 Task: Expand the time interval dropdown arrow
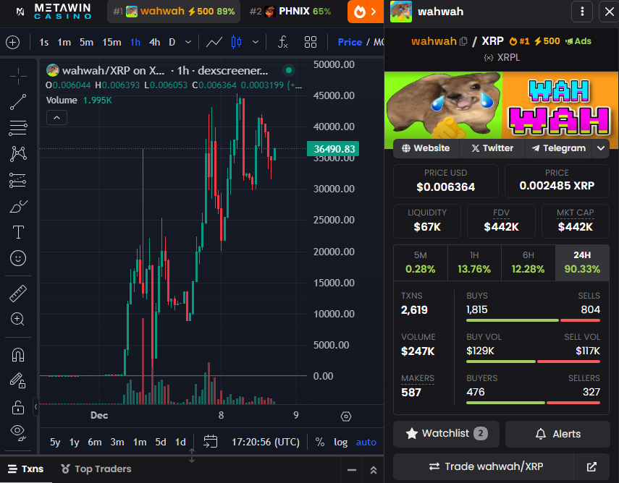click(188, 42)
